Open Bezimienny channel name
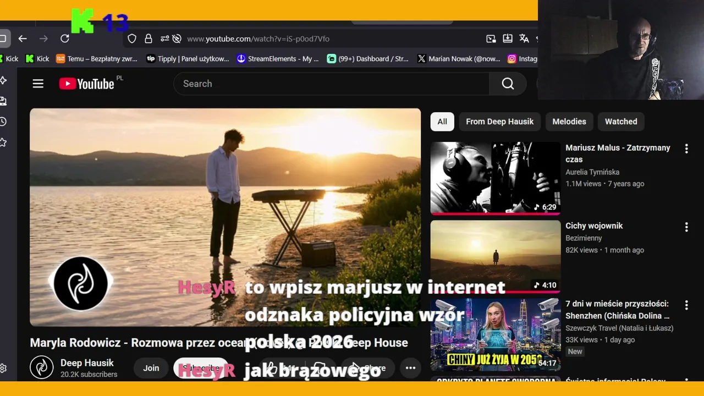This screenshot has width=704, height=396. [x=584, y=238]
